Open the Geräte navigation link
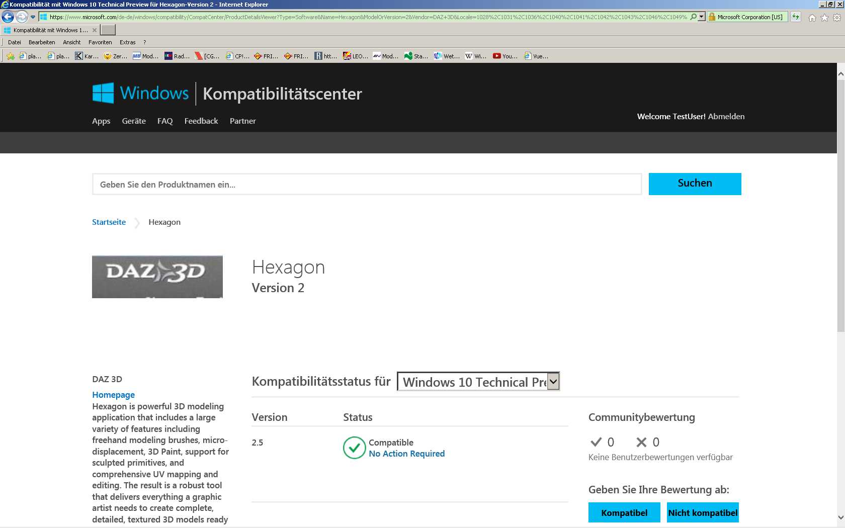This screenshot has width=845, height=528. [134, 121]
